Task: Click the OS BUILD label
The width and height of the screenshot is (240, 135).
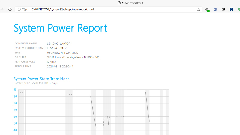Action: (20, 57)
